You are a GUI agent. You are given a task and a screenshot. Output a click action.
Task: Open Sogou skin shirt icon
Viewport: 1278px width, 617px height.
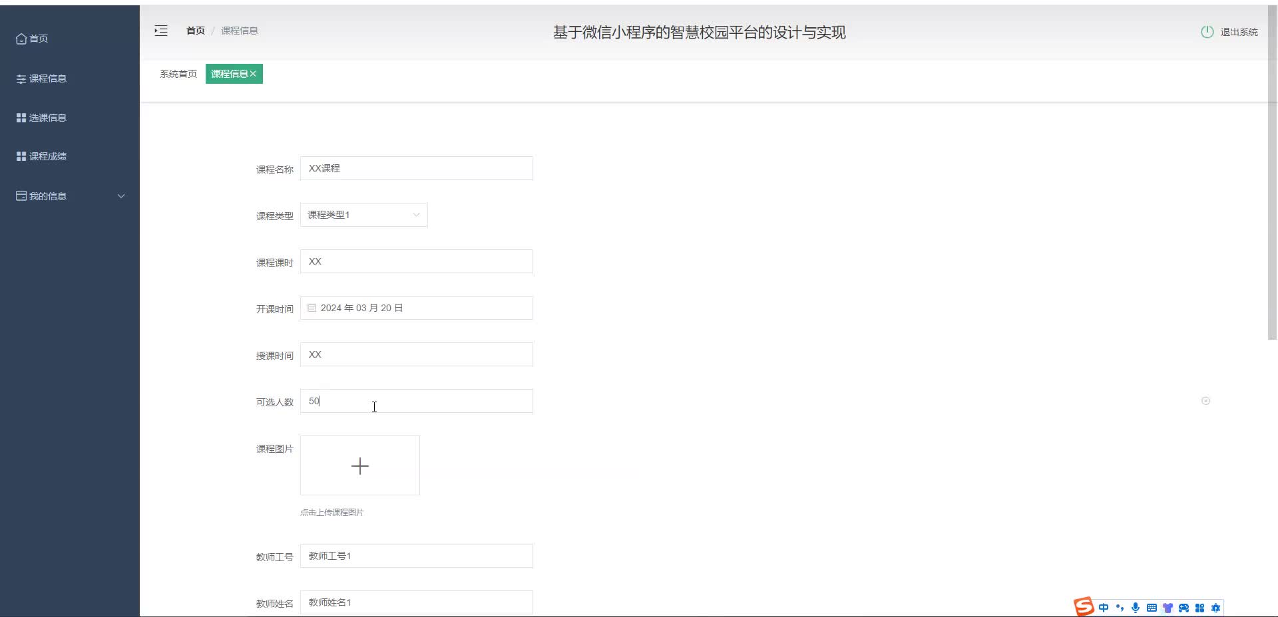(1168, 608)
